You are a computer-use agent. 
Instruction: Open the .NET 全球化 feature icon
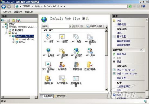click(x=48, y=51)
